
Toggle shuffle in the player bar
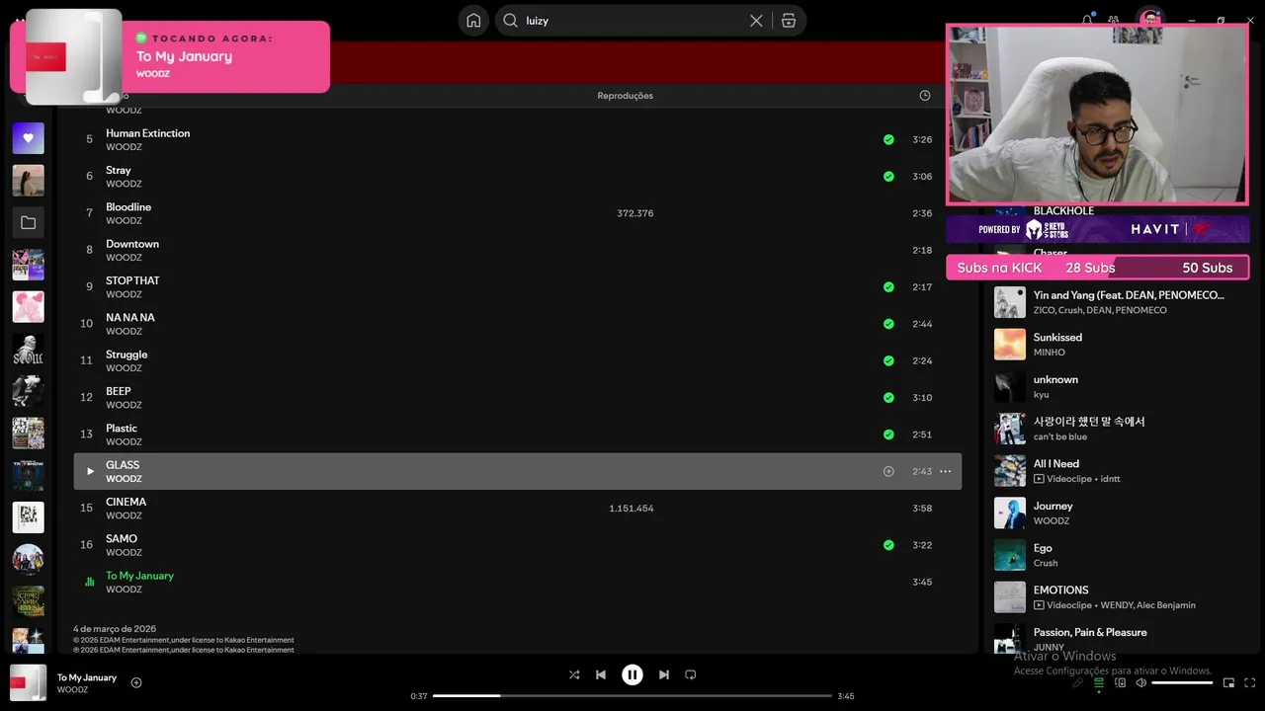tap(574, 674)
